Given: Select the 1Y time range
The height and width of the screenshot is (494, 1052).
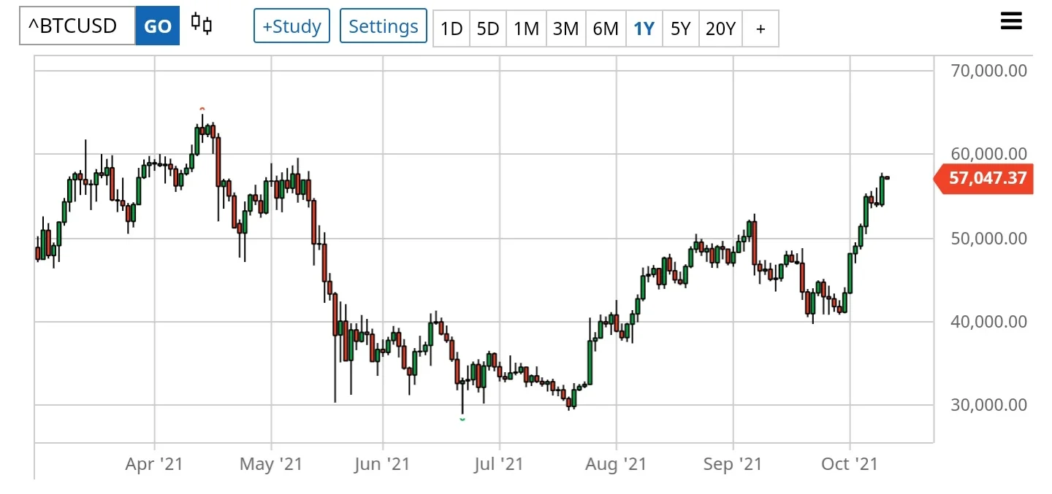Looking at the screenshot, I should coord(644,28).
